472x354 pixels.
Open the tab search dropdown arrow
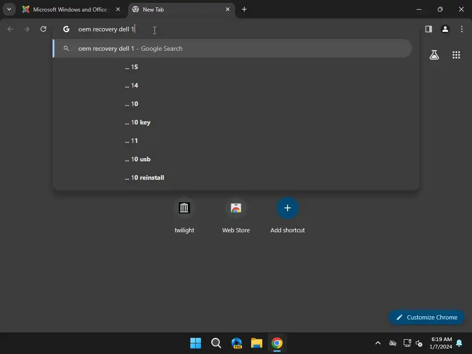coord(9,9)
